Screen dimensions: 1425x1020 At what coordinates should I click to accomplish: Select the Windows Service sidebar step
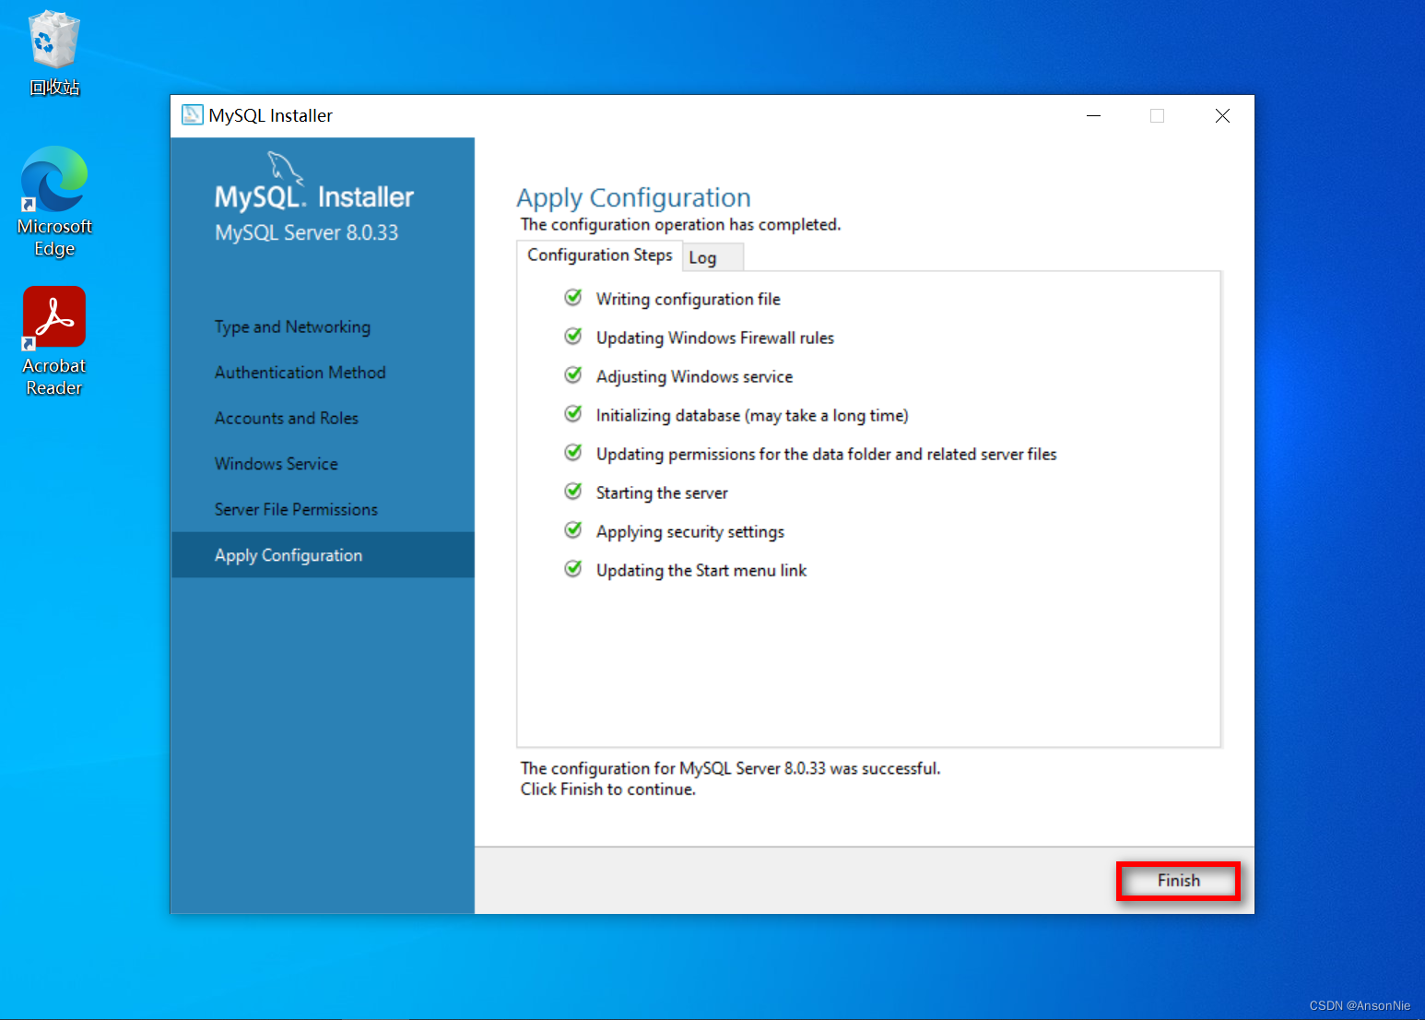[x=277, y=464]
